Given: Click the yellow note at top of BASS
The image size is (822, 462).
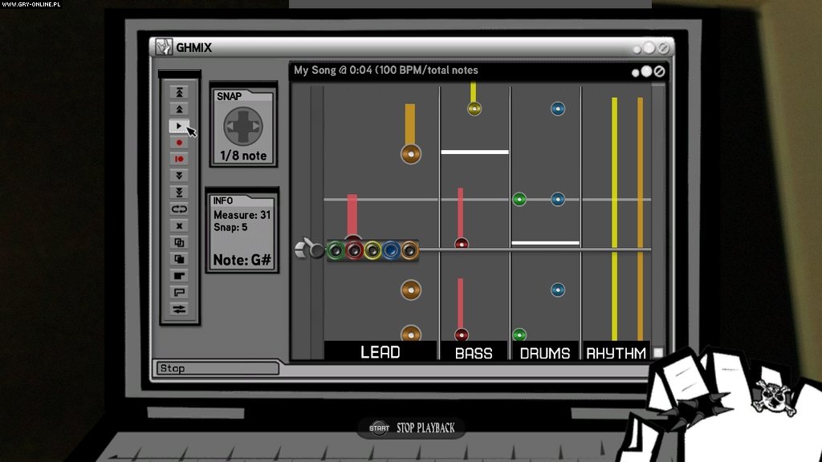Looking at the screenshot, I should (x=474, y=108).
